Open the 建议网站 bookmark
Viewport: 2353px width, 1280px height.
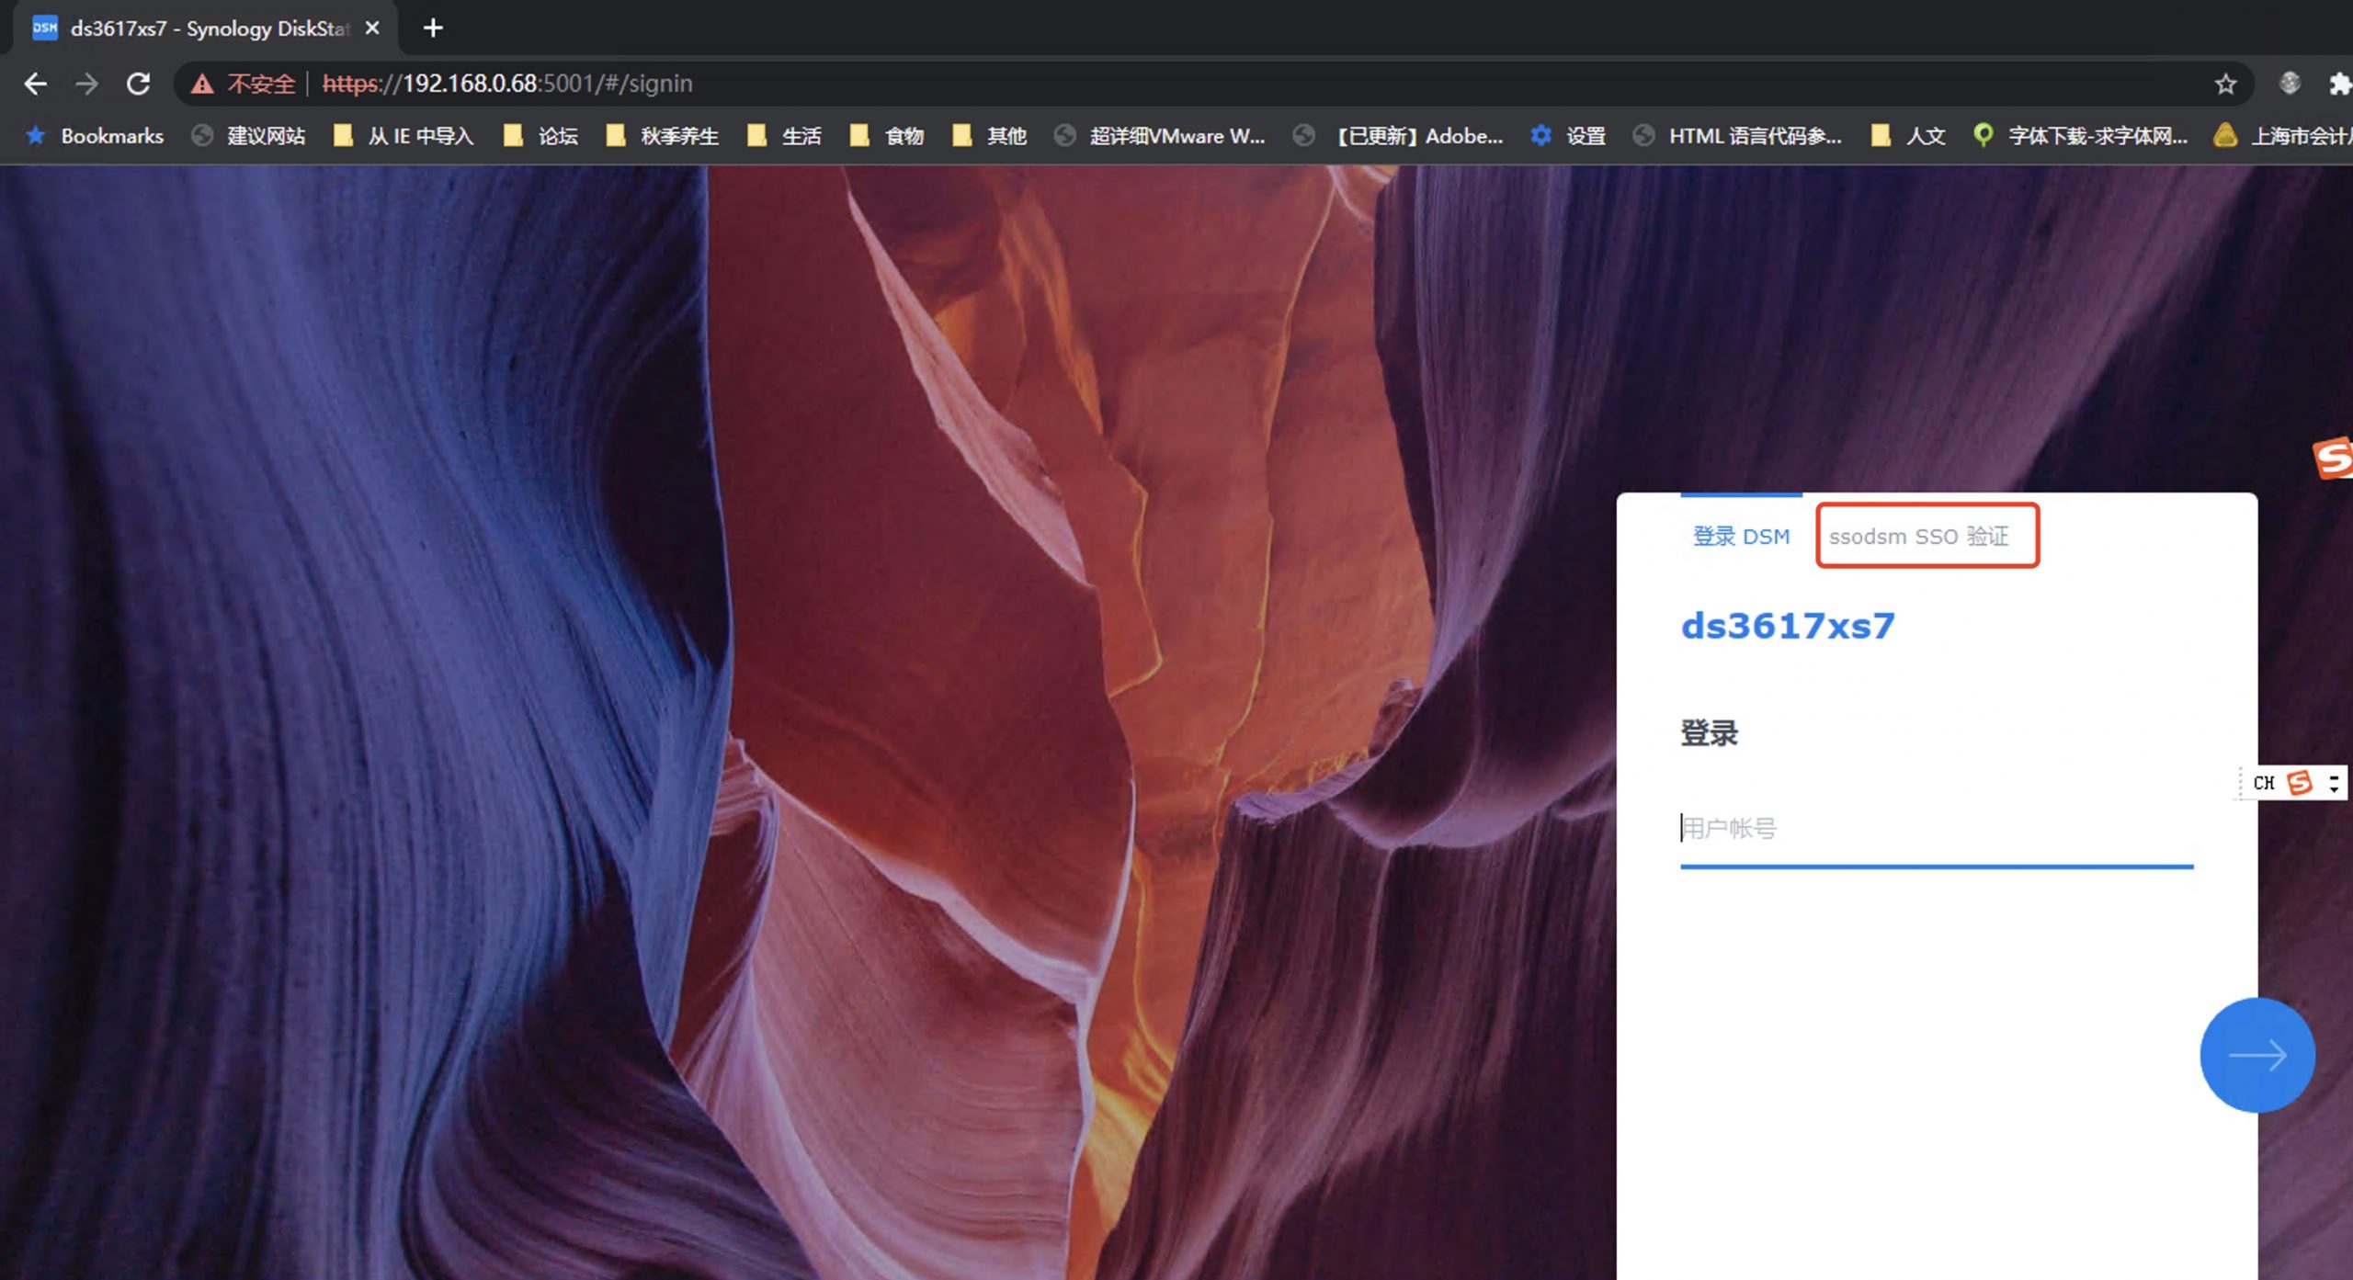click(248, 136)
